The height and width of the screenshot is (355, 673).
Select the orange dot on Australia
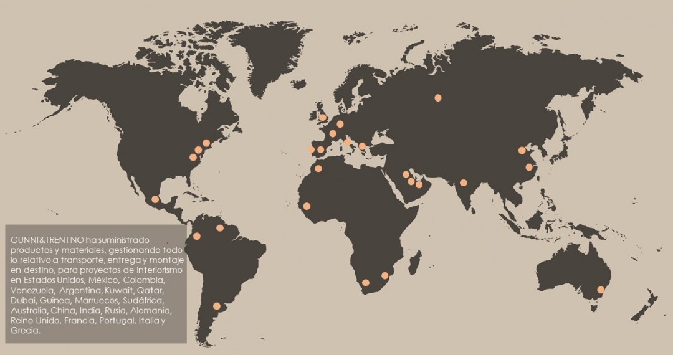[601, 290]
